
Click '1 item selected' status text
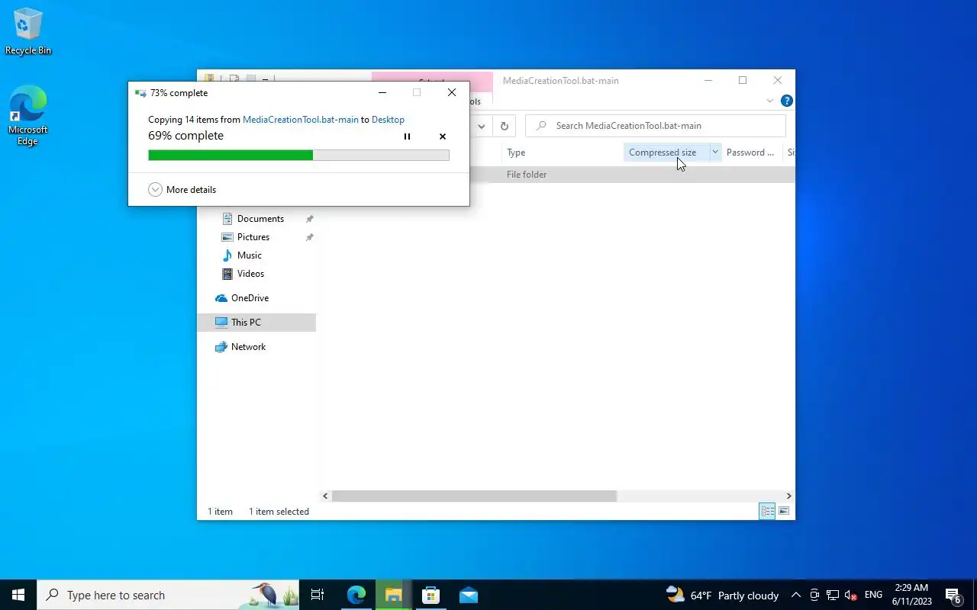pyautogui.click(x=279, y=512)
